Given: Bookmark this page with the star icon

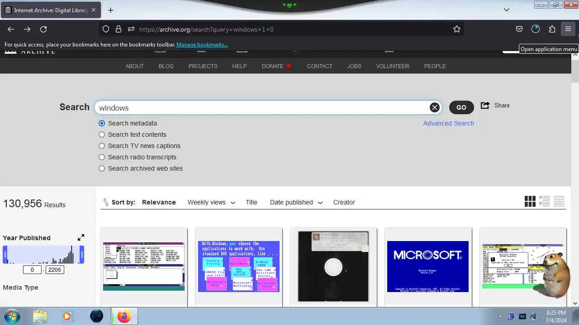Looking at the screenshot, I should [x=457, y=29].
